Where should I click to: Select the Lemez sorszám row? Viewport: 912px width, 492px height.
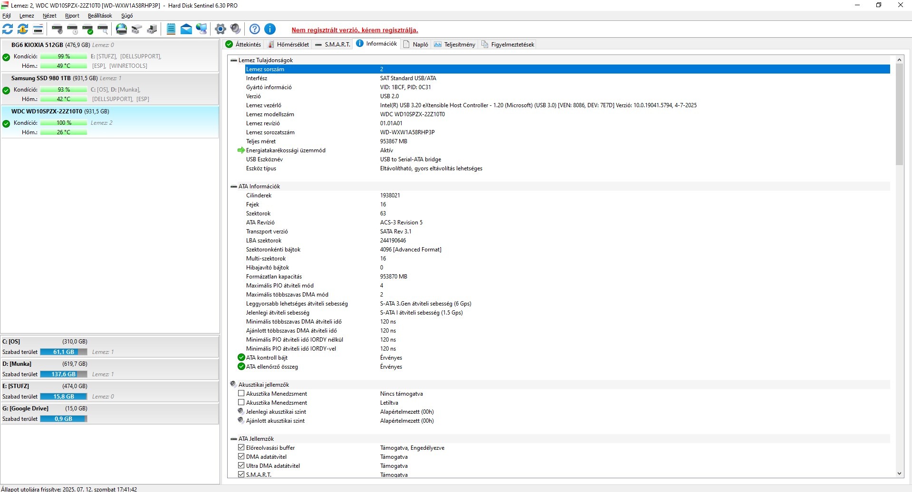[567, 69]
